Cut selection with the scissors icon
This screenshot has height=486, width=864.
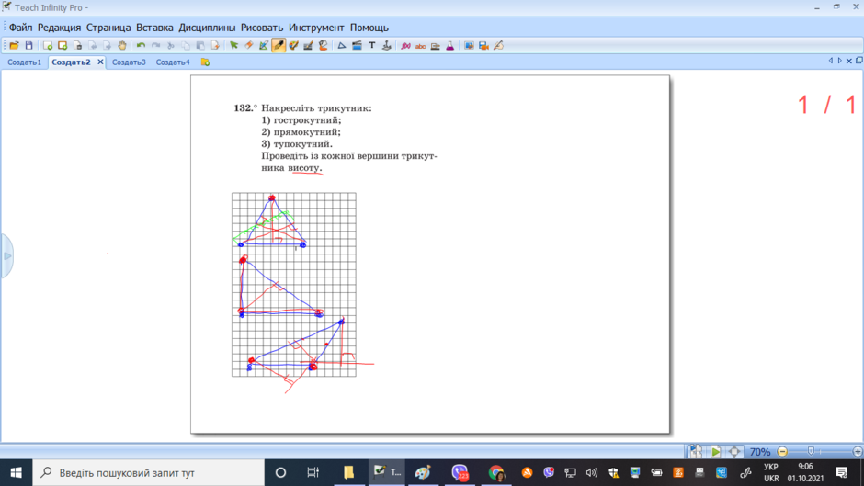click(x=171, y=46)
